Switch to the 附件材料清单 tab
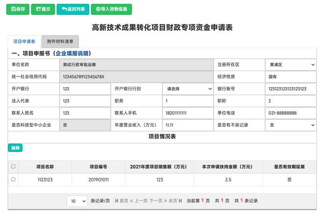Screen dimensions: 324x214 60,41
